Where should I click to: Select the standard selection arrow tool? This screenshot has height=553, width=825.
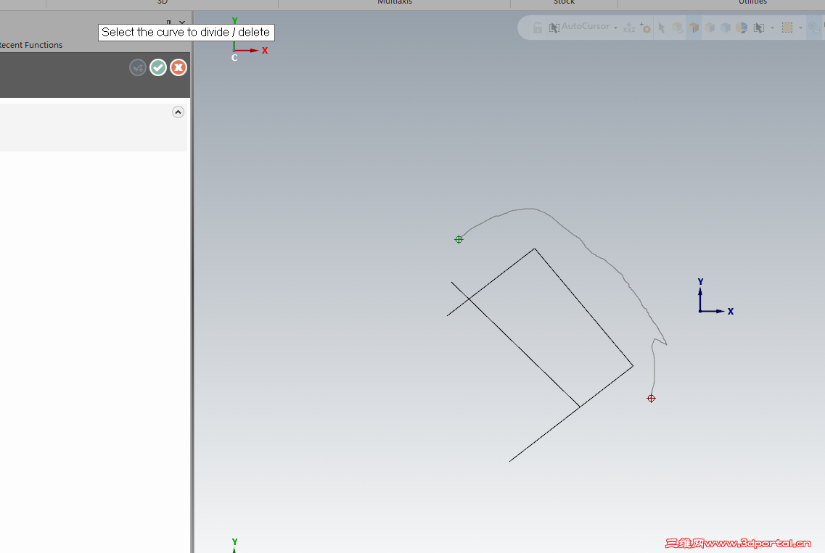pyautogui.click(x=661, y=28)
